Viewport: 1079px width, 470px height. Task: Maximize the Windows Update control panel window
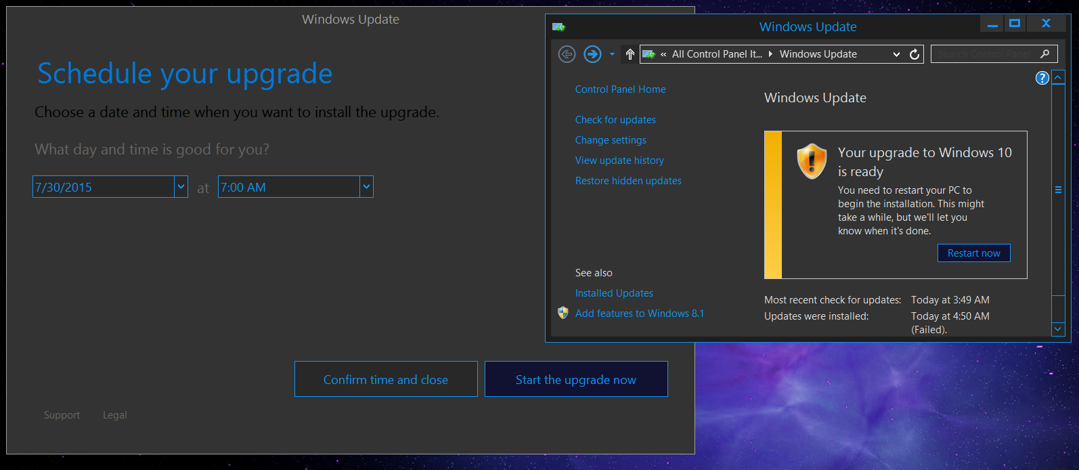coord(1015,24)
